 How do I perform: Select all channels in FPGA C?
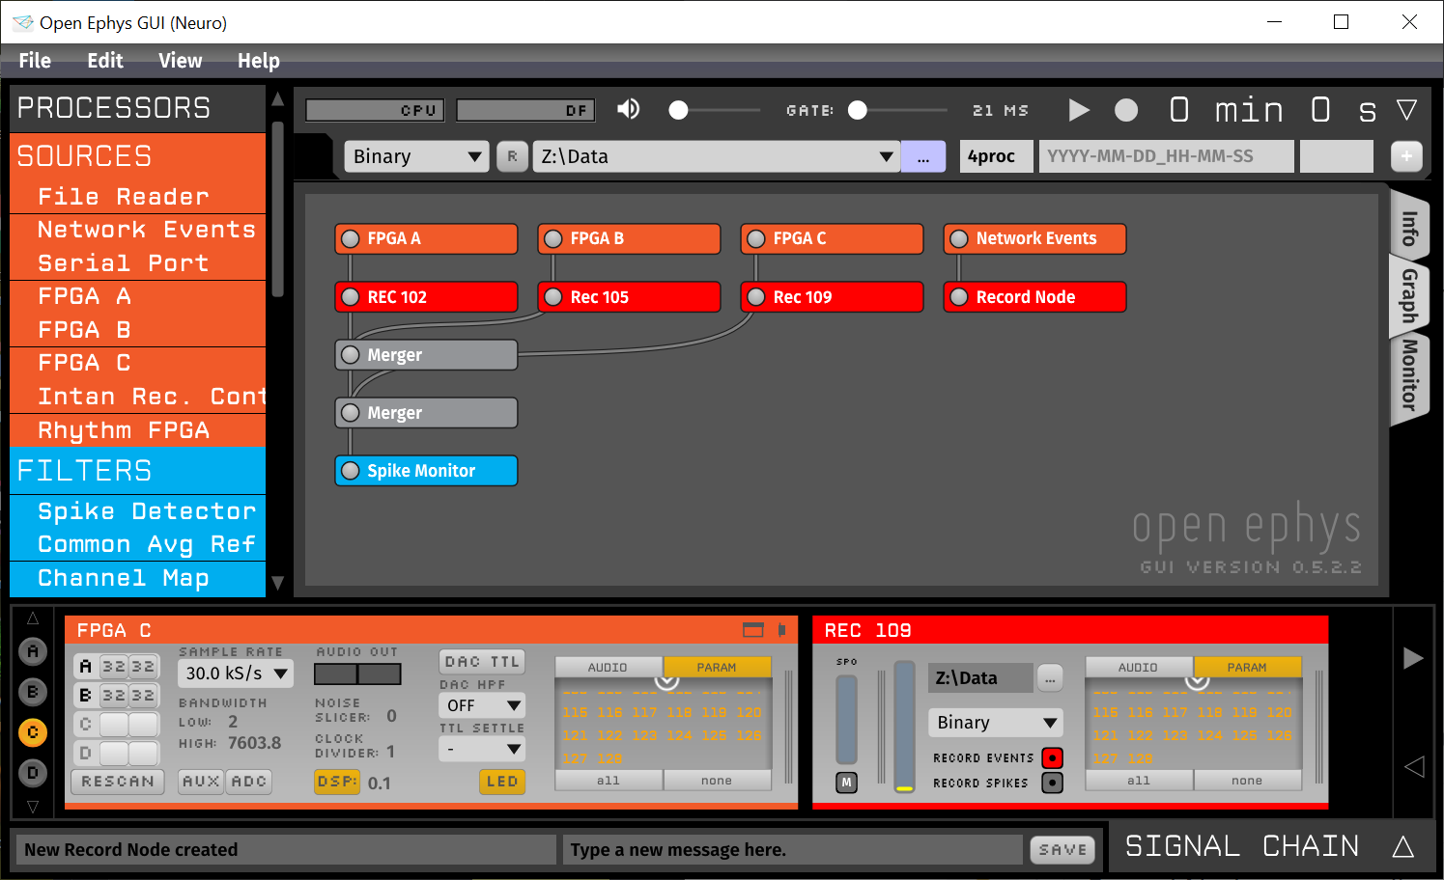608,780
